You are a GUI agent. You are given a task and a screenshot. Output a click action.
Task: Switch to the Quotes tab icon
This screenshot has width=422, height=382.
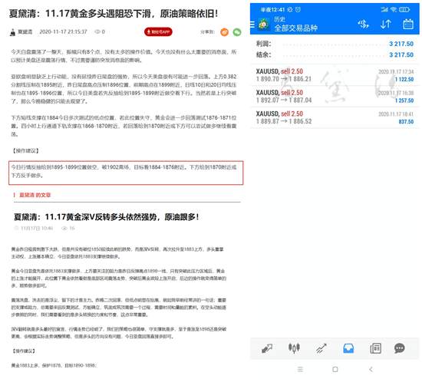267,348
